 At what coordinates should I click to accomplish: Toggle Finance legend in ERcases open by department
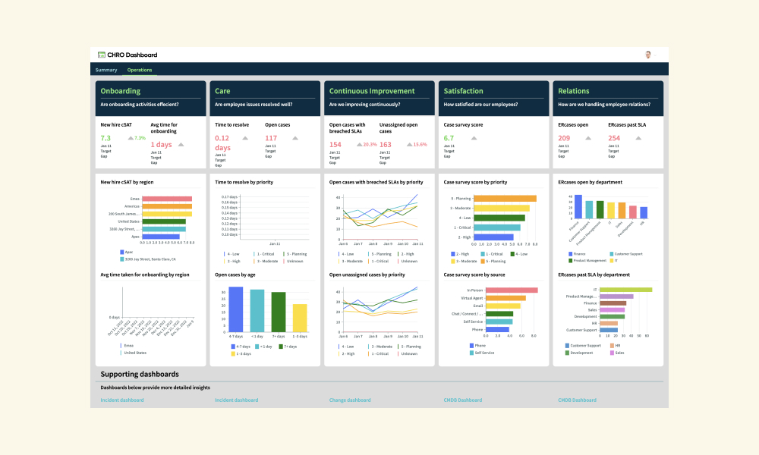pos(577,254)
